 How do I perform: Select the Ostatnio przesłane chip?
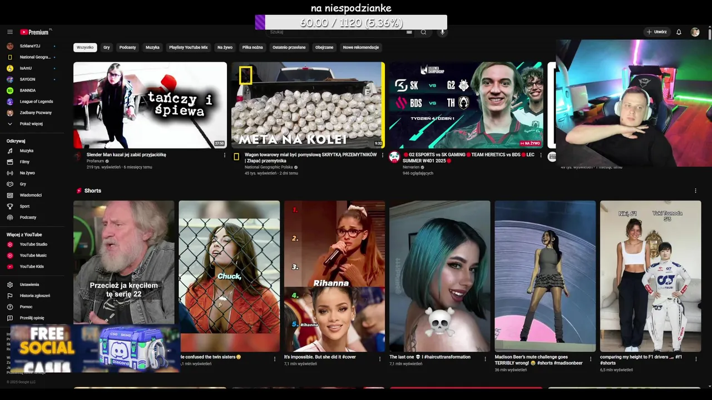[289, 47]
